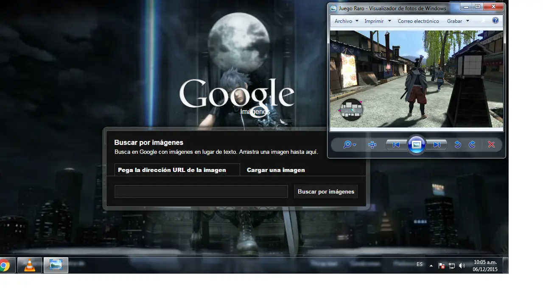
Task: Click the Show desktop strip
Action: [x=506, y=266]
